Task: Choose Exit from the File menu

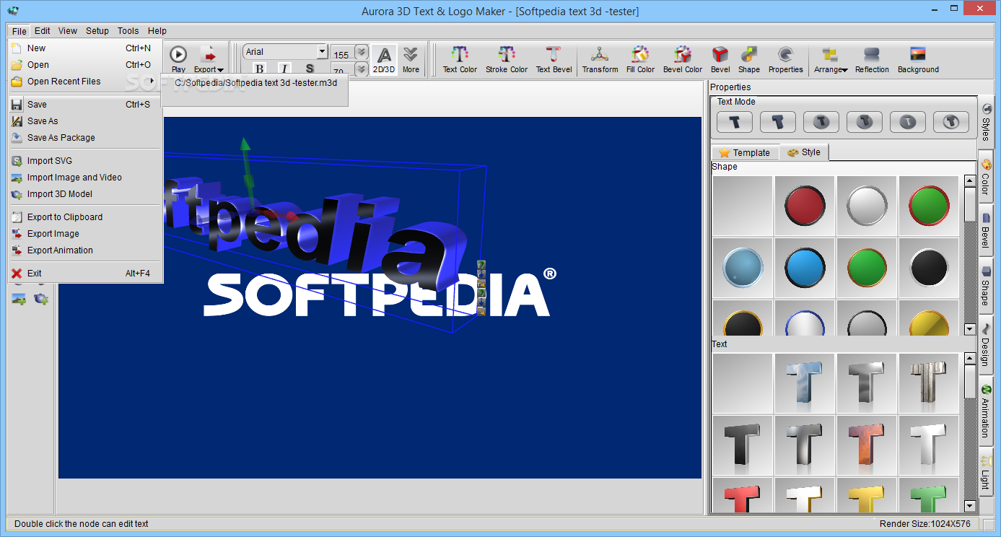Action: (85, 274)
